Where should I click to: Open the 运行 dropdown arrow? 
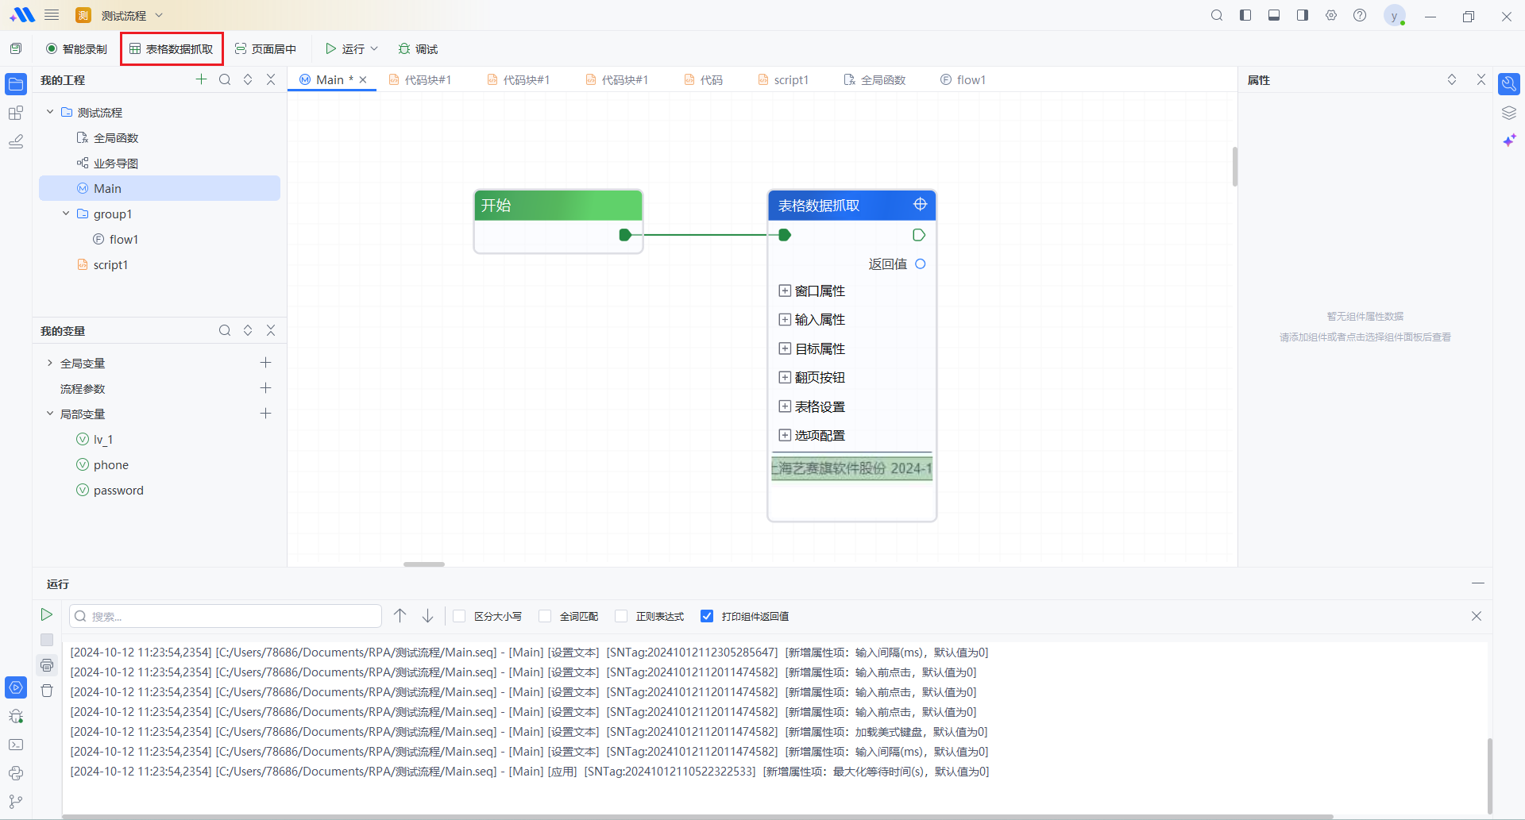[x=374, y=48]
